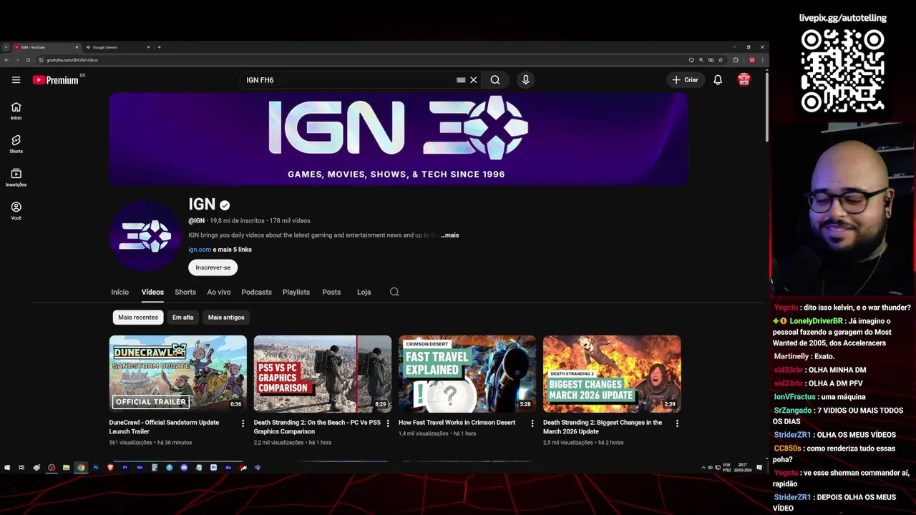The width and height of the screenshot is (916, 515).
Task: Open the channel Início tab
Action: coord(120,292)
